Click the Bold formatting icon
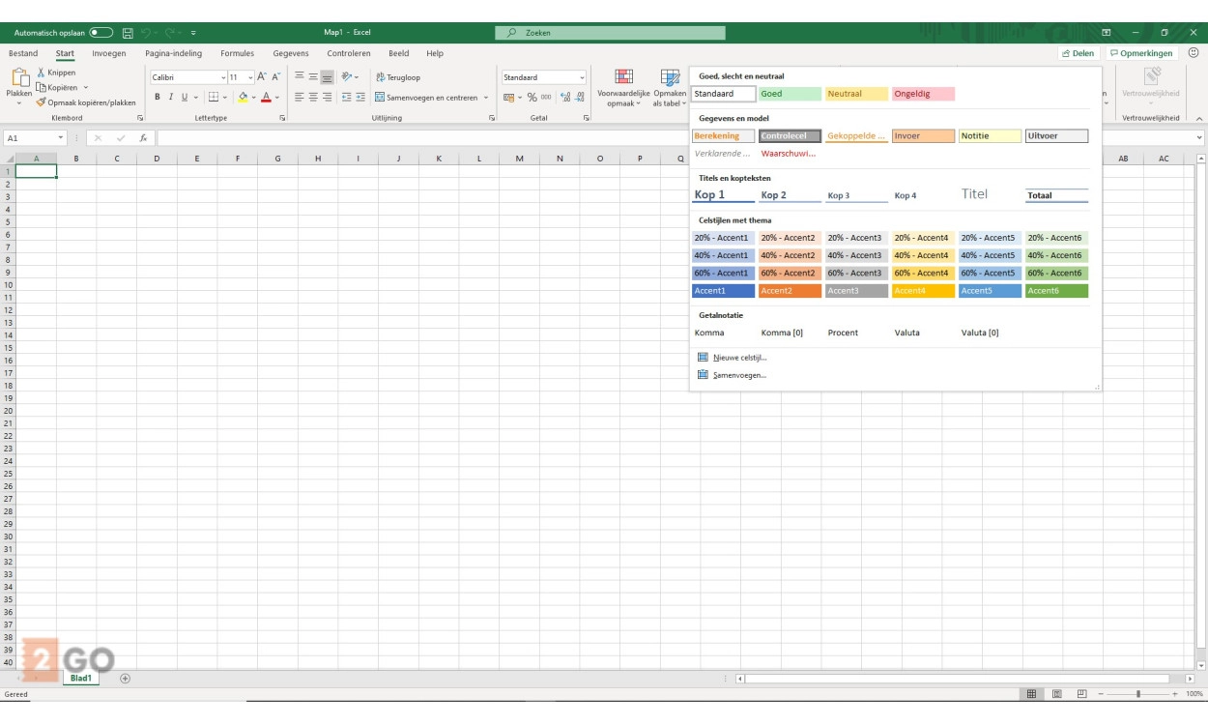Viewport: 1208px width, 725px height. coord(157,98)
